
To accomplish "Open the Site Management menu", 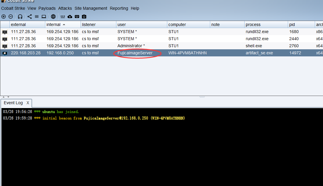I will pos(91,9).
